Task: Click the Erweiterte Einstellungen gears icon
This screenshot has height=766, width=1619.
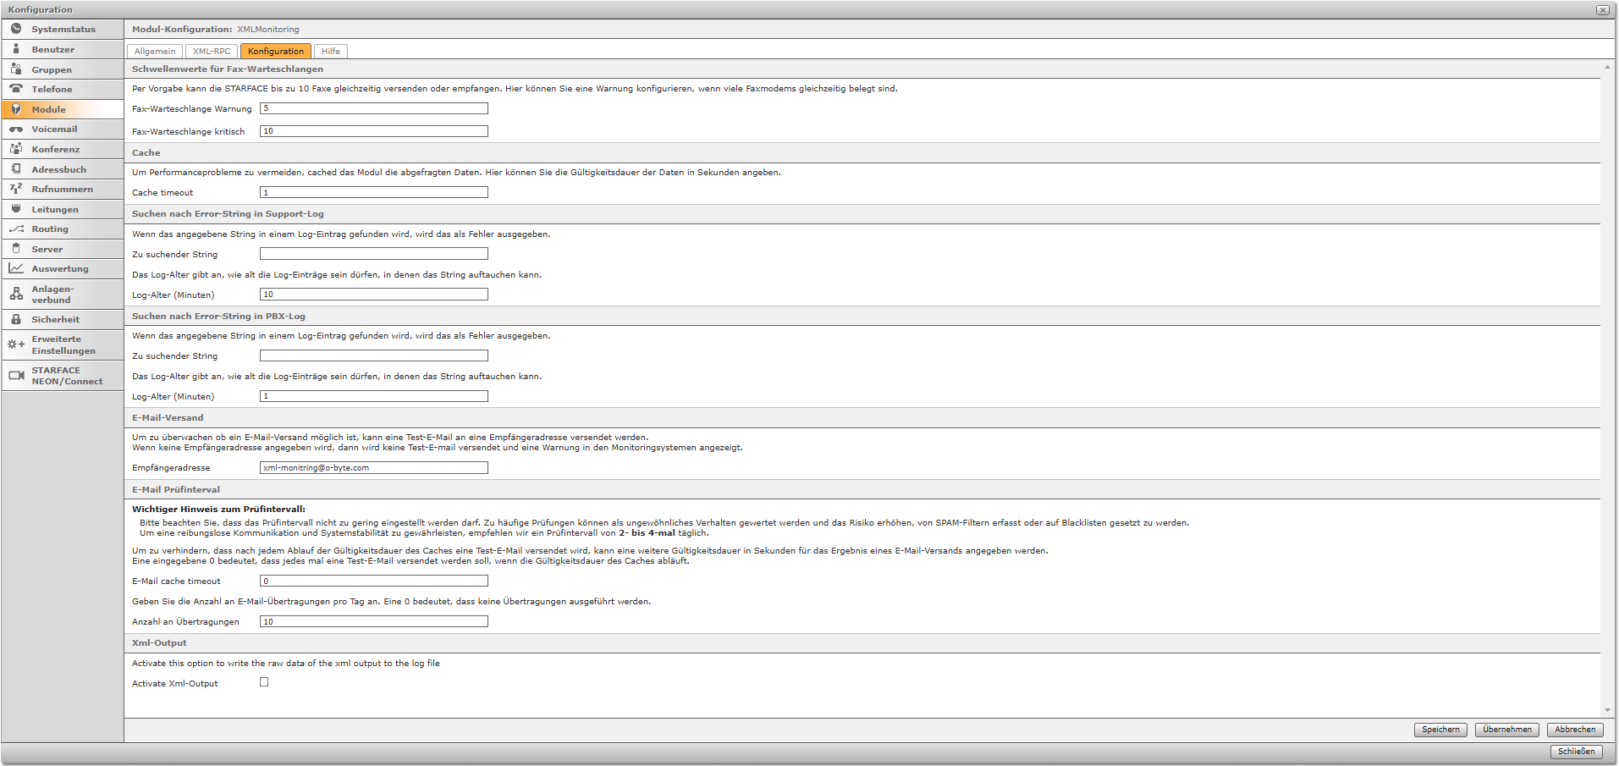Action: click(x=16, y=344)
